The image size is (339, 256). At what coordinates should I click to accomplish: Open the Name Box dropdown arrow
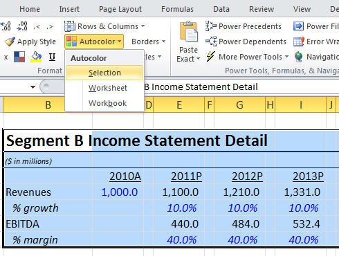(33, 87)
